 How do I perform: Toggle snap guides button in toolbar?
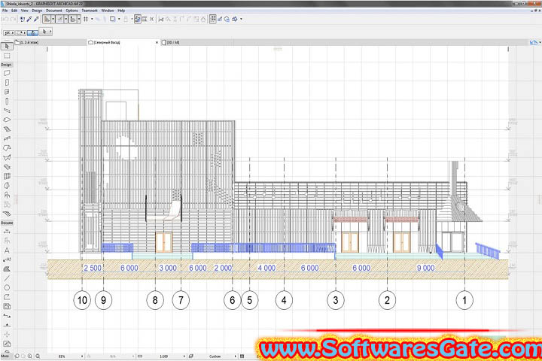click(59, 20)
